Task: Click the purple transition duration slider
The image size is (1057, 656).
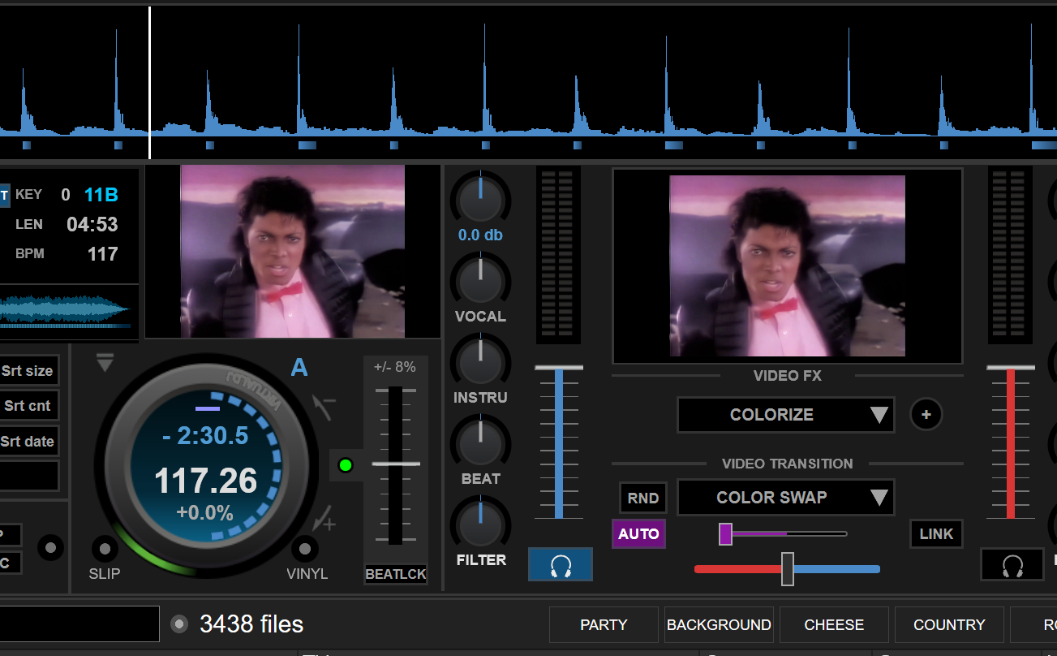Action: [783, 534]
